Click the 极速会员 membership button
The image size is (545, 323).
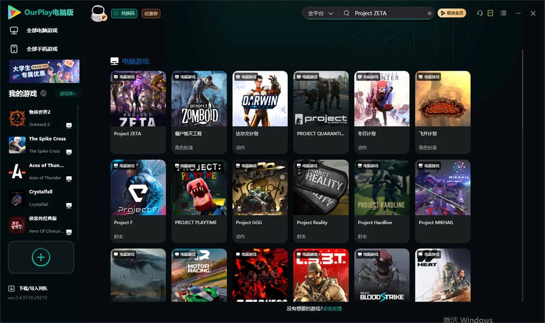click(452, 13)
